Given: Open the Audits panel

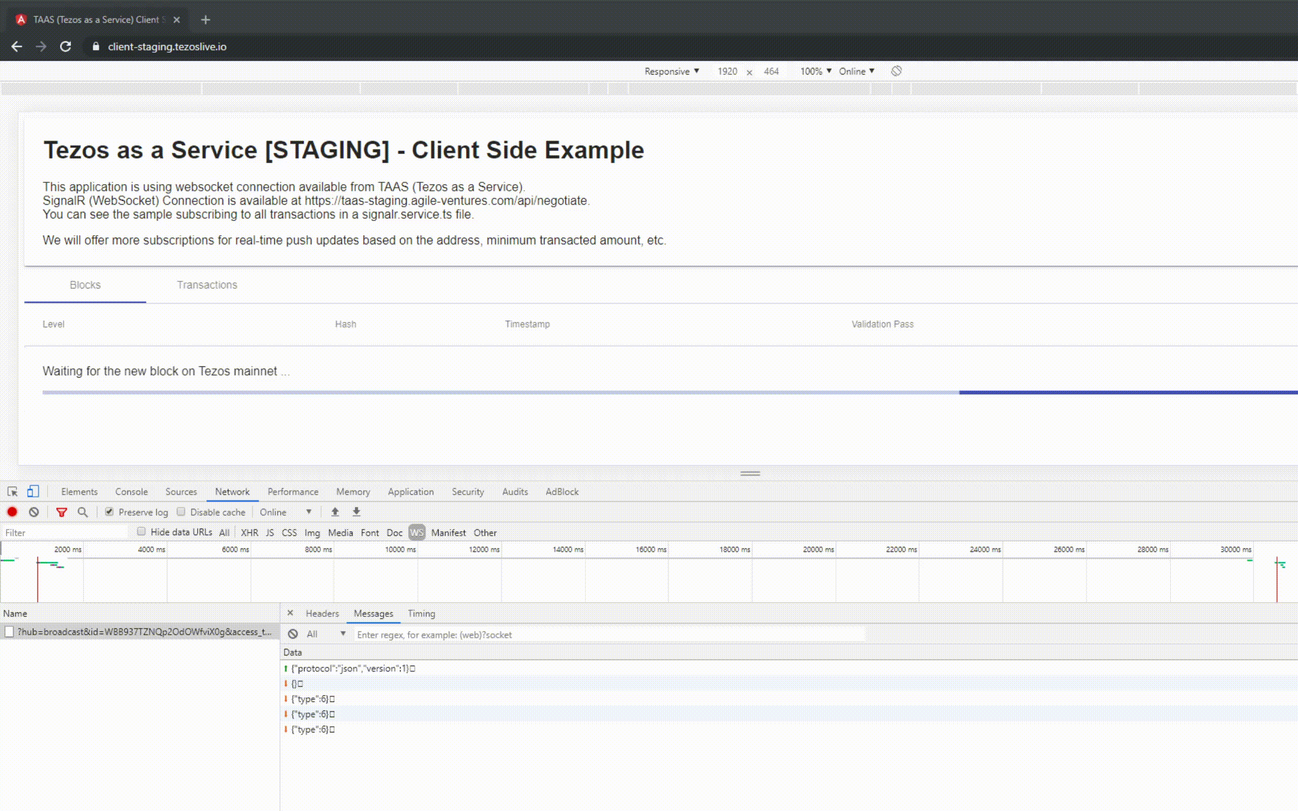Looking at the screenshot, I should coord(515,492).
